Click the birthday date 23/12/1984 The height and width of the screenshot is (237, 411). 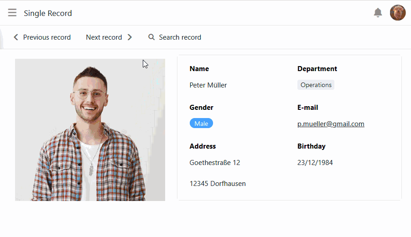315,163
